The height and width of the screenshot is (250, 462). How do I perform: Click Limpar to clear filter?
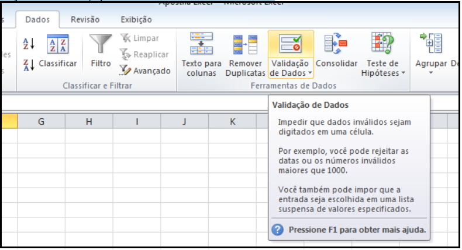tap(139, 38)
